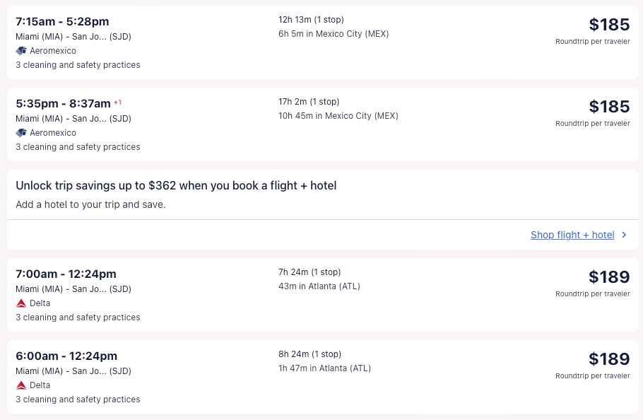Click chevron arrow next to Shop flight + hotel
643x420 pixels.
[x=624, y=235]
